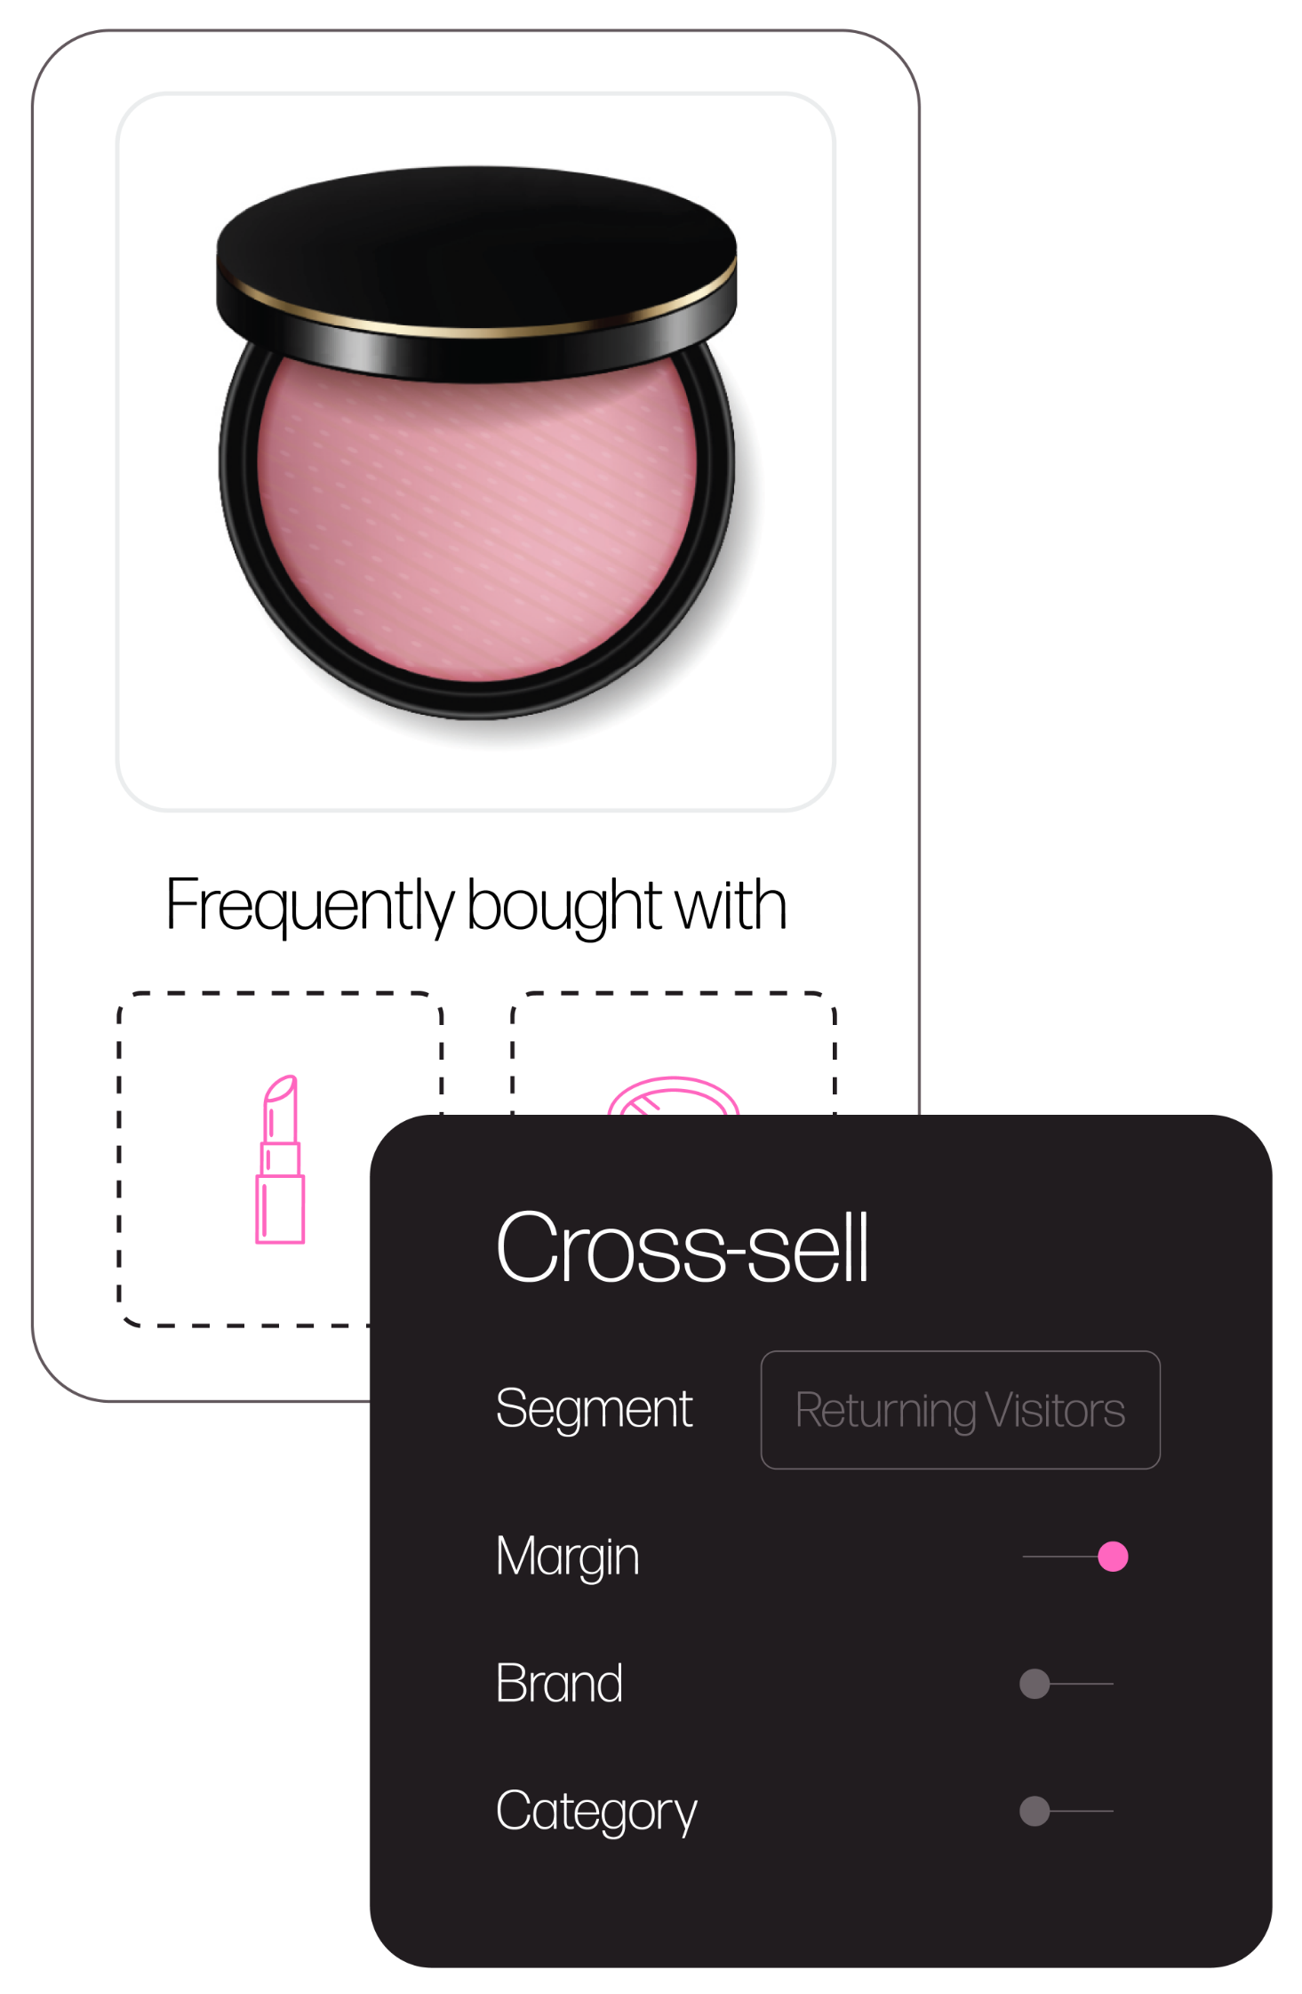
Task: Open the Returning Visitors segment dropdown
Action: 961,1410
